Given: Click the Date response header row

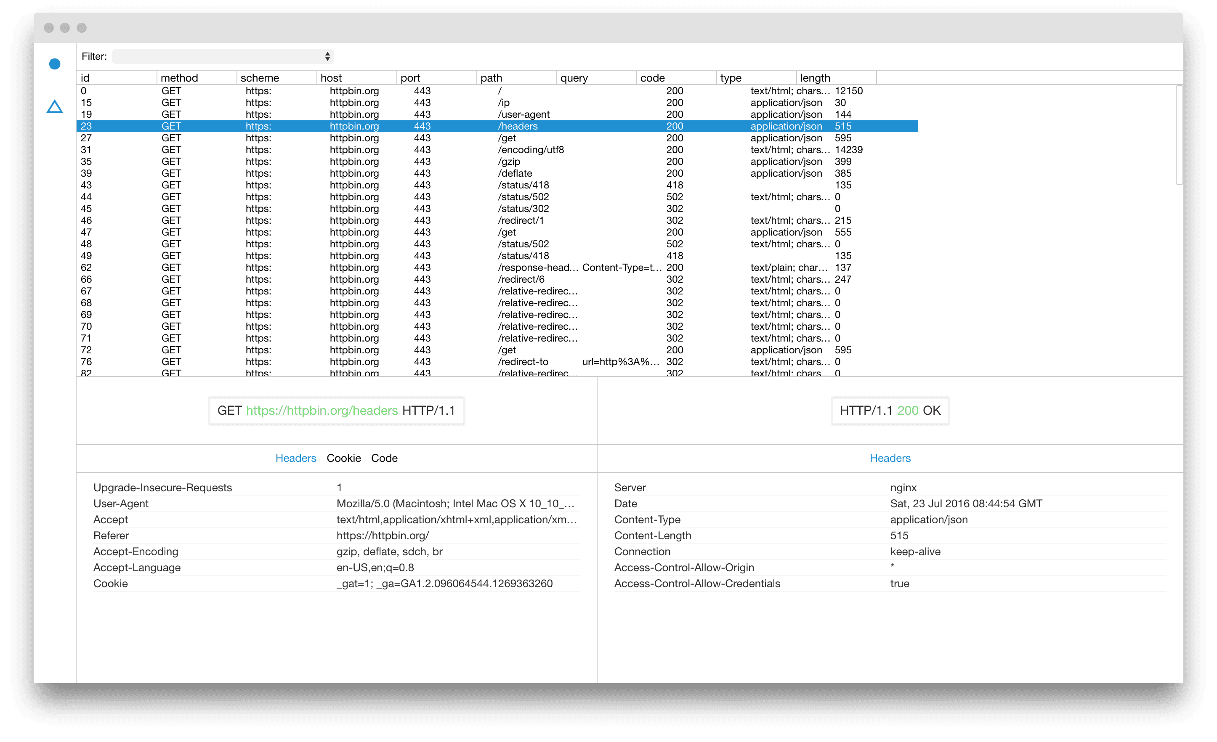Looking at the screenshot, I should click(890, 503).
